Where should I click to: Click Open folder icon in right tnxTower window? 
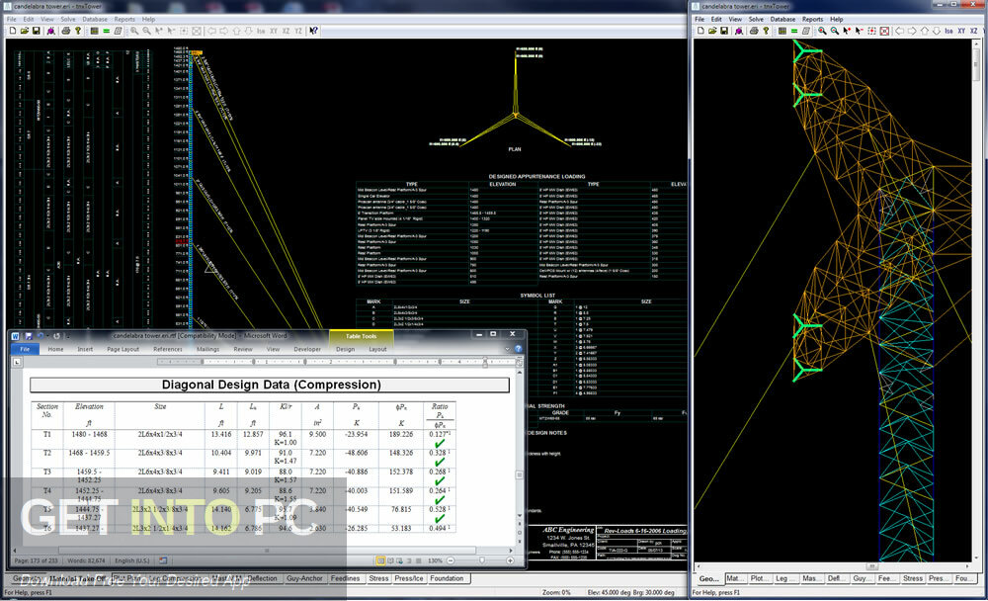pos(712,31)
